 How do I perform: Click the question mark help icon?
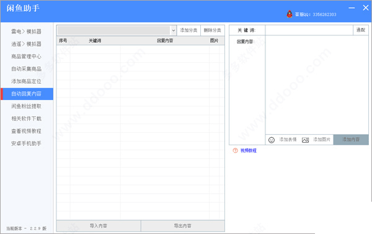[235, 150]
